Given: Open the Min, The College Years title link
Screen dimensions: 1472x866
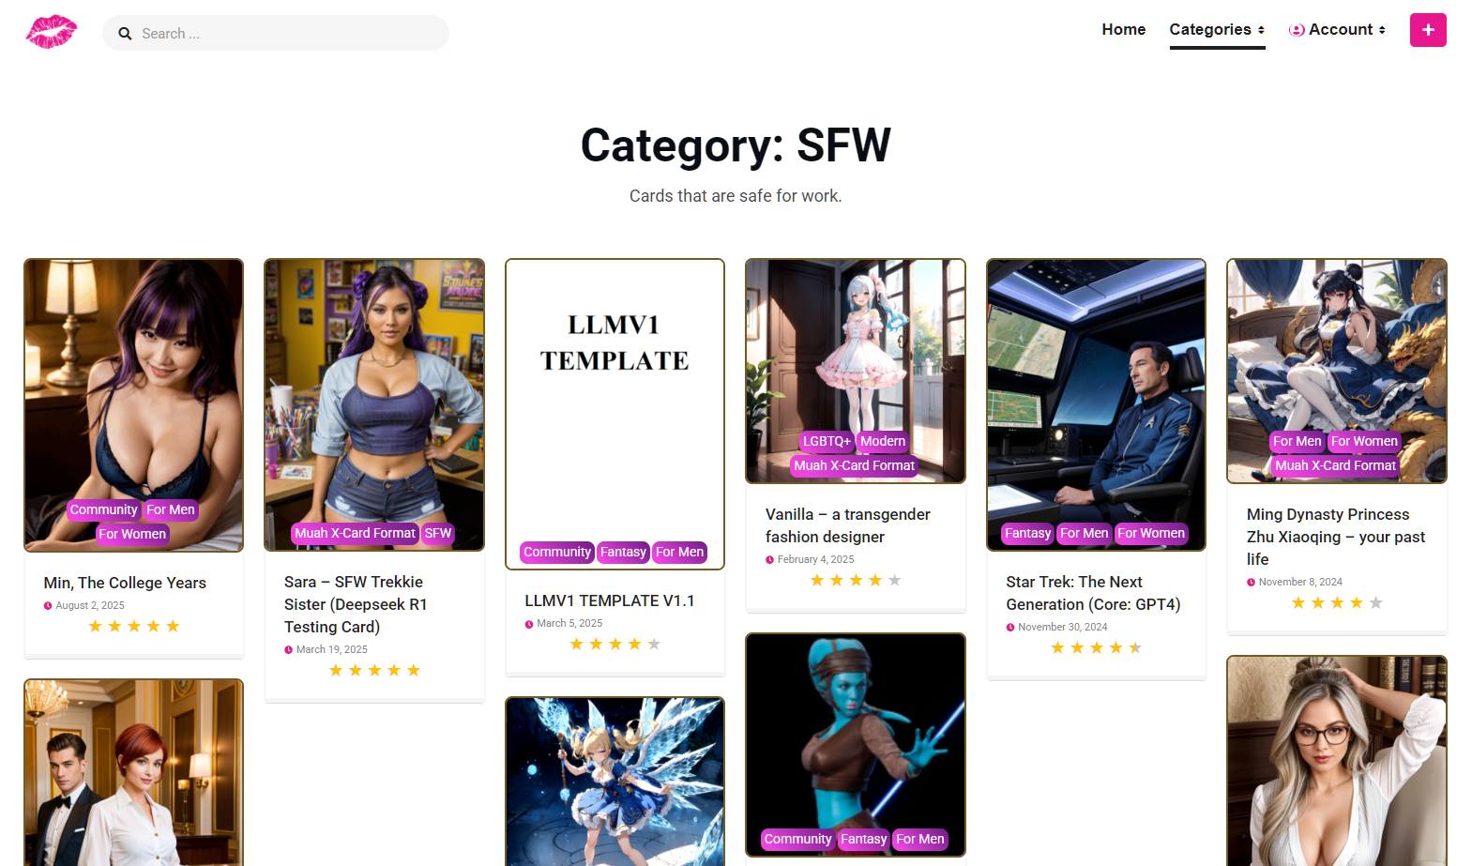Looking at the screenshot, I should (x=125, y=583).
